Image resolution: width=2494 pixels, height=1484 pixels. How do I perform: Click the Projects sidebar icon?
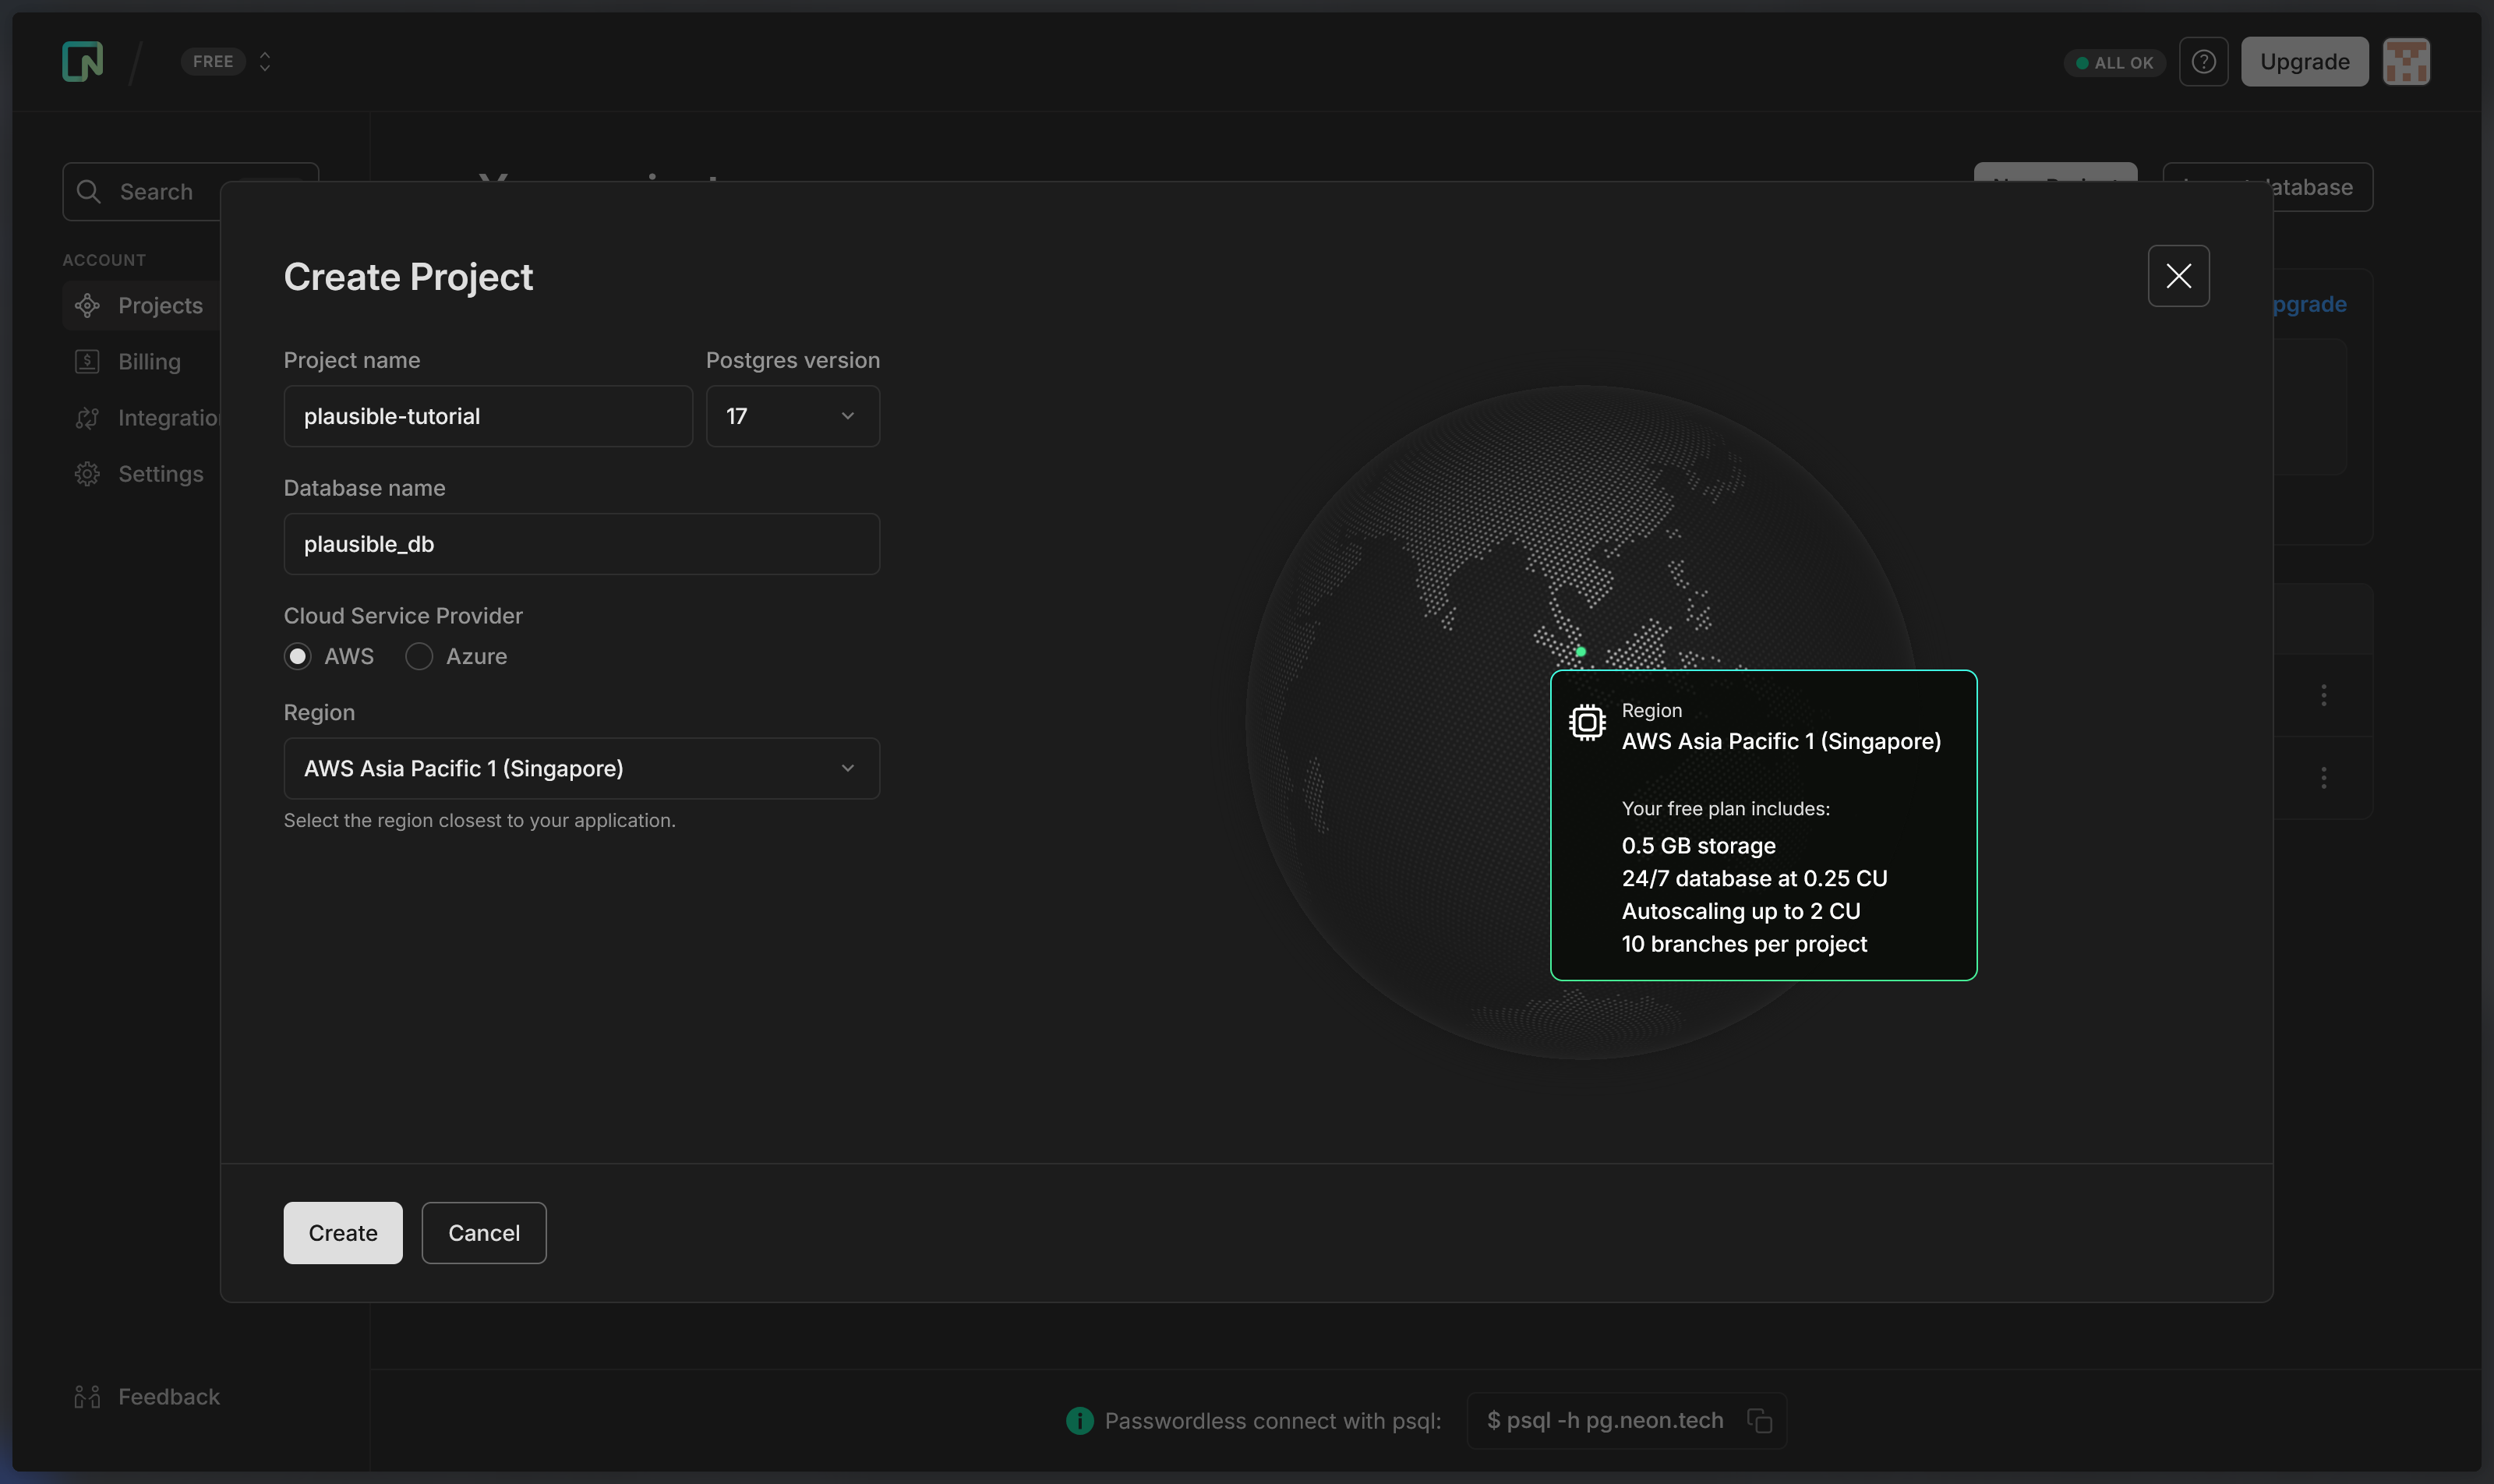(x=87, y=305)
